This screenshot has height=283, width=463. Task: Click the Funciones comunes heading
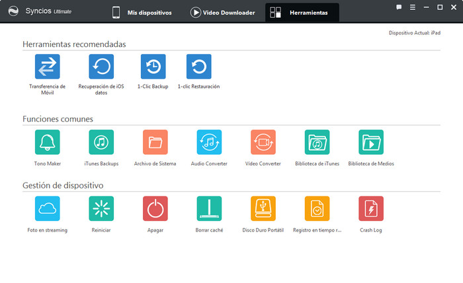58,119
